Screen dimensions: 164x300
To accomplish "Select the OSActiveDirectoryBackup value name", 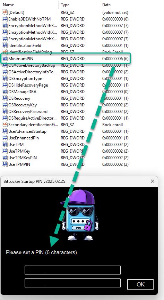I will tap(32, 65).
